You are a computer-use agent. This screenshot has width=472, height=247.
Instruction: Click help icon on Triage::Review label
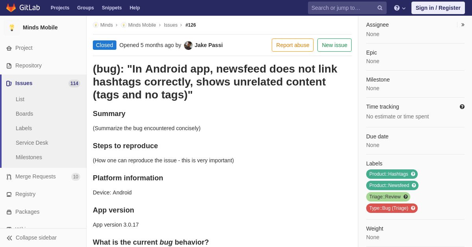tap(406, 197)
